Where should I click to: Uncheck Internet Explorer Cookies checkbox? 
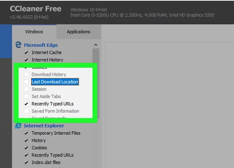click(26, 148)
